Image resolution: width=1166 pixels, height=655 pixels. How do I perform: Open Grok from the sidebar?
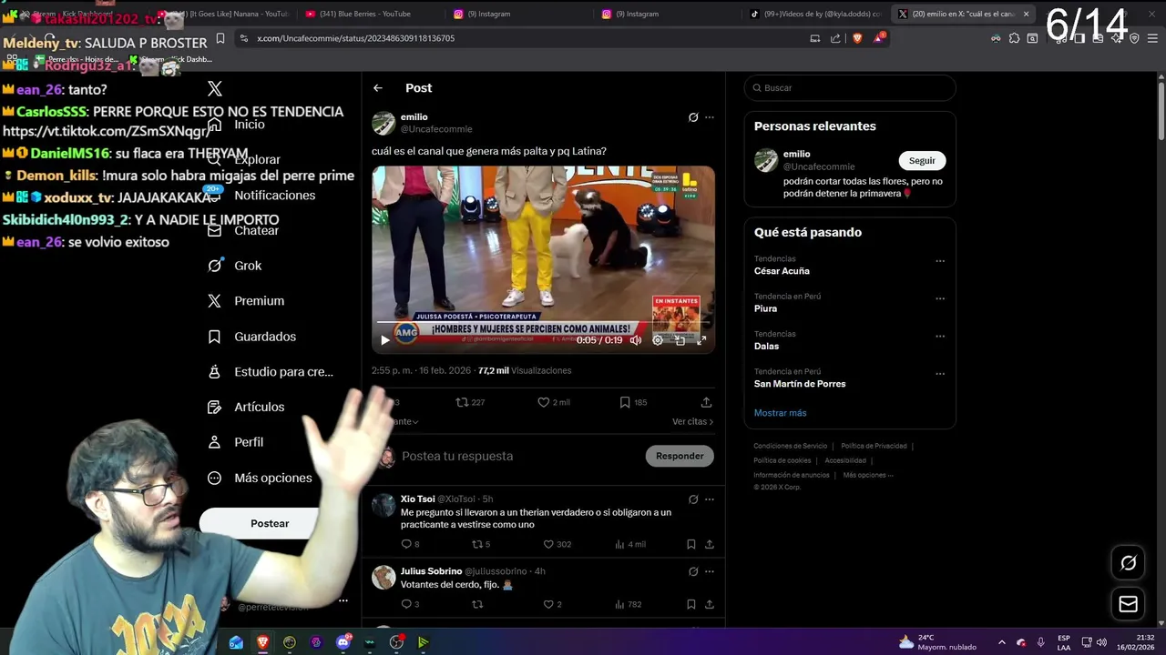tap(235, 266)
